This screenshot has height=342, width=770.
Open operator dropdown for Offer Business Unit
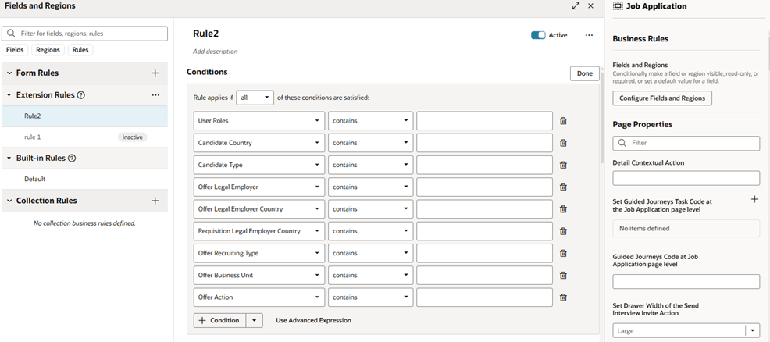coord(406,276)
